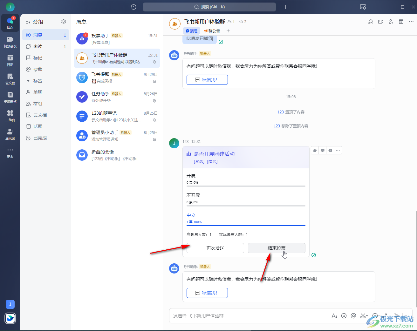Open the emoji picker in message box
This screenshot has height=331, width=417.
coord(344,316)
